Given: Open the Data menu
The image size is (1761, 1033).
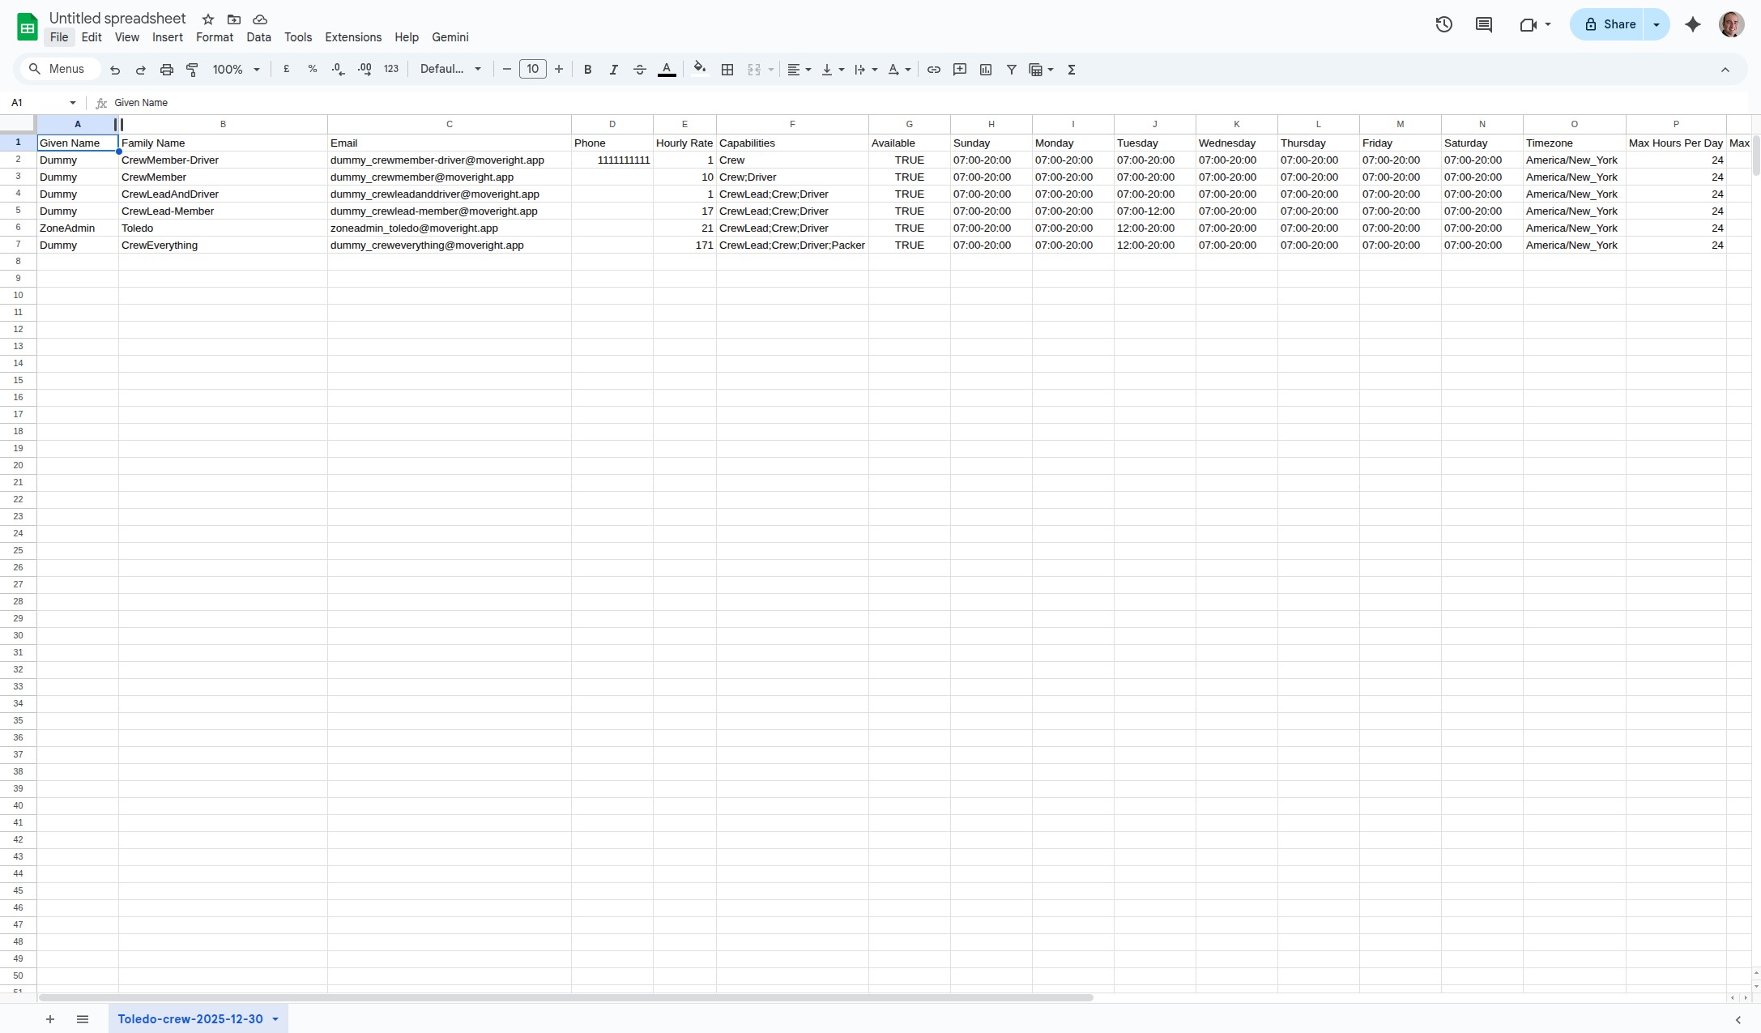Looking at the screenshot, I should 259,37.
